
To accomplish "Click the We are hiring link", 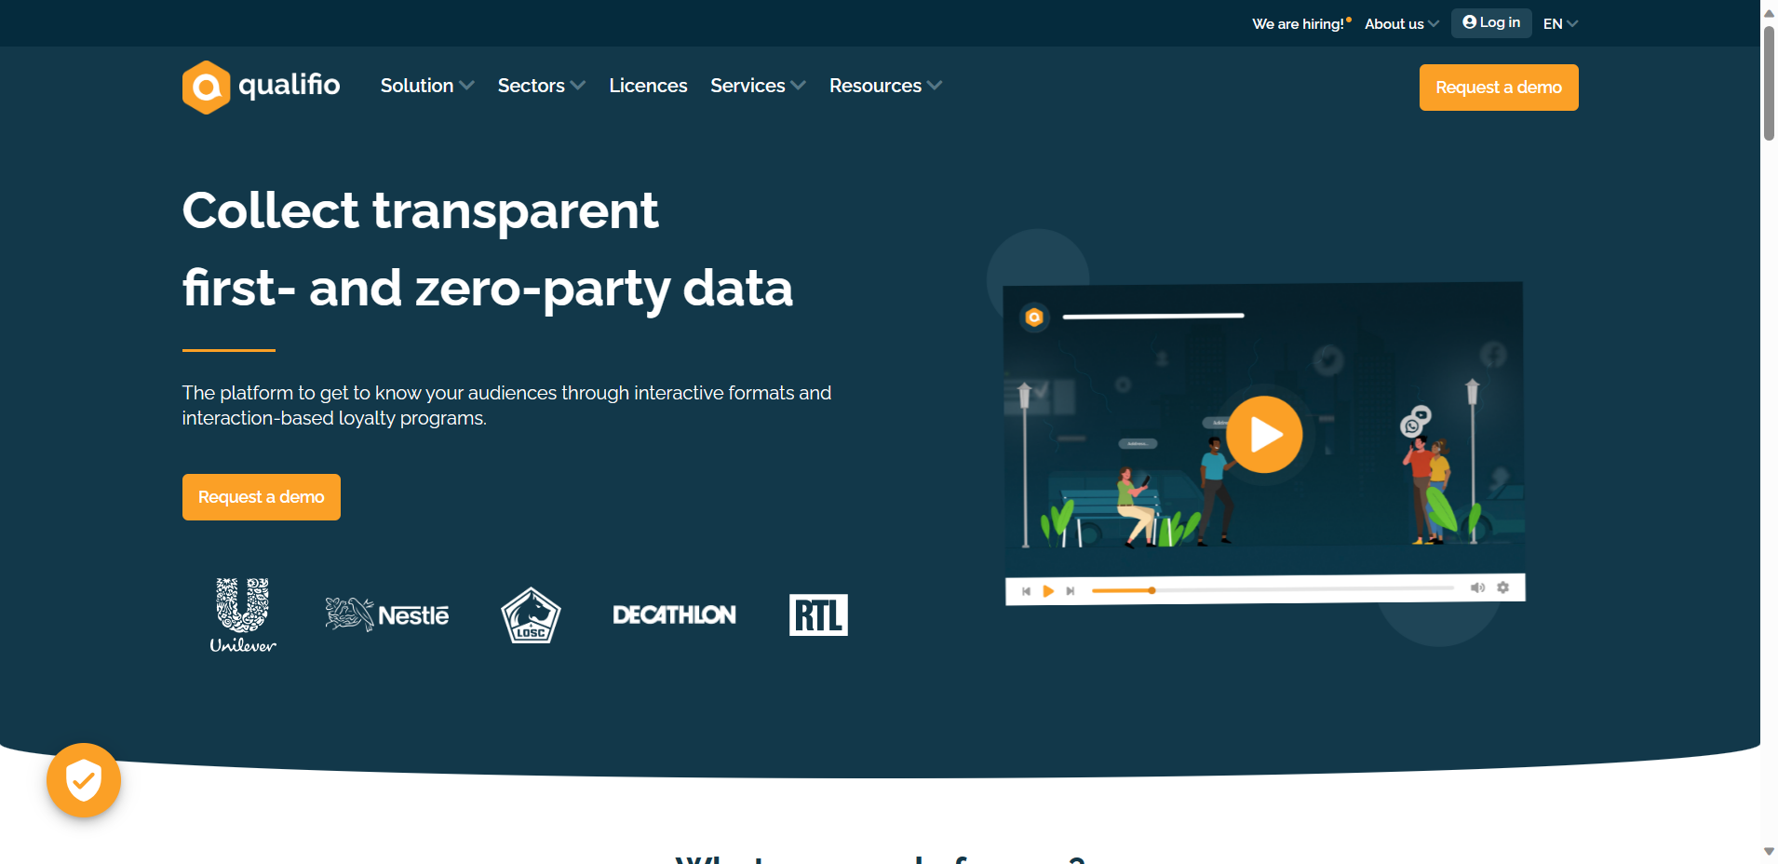I will point(1300,24).
